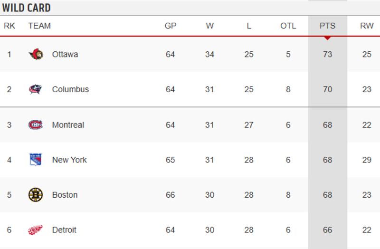Click the Montreal Canadiens logo

36,124
